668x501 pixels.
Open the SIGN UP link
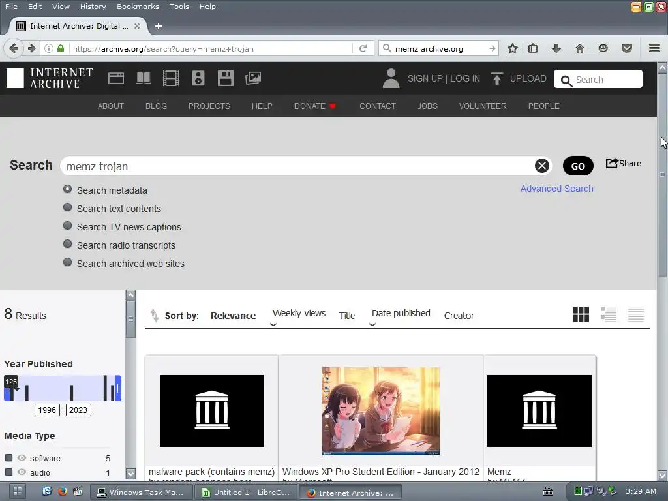425,78
